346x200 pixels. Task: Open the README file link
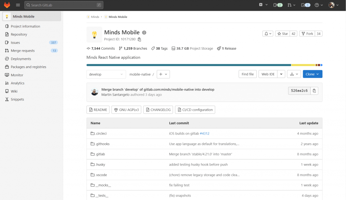pos(98,110)
